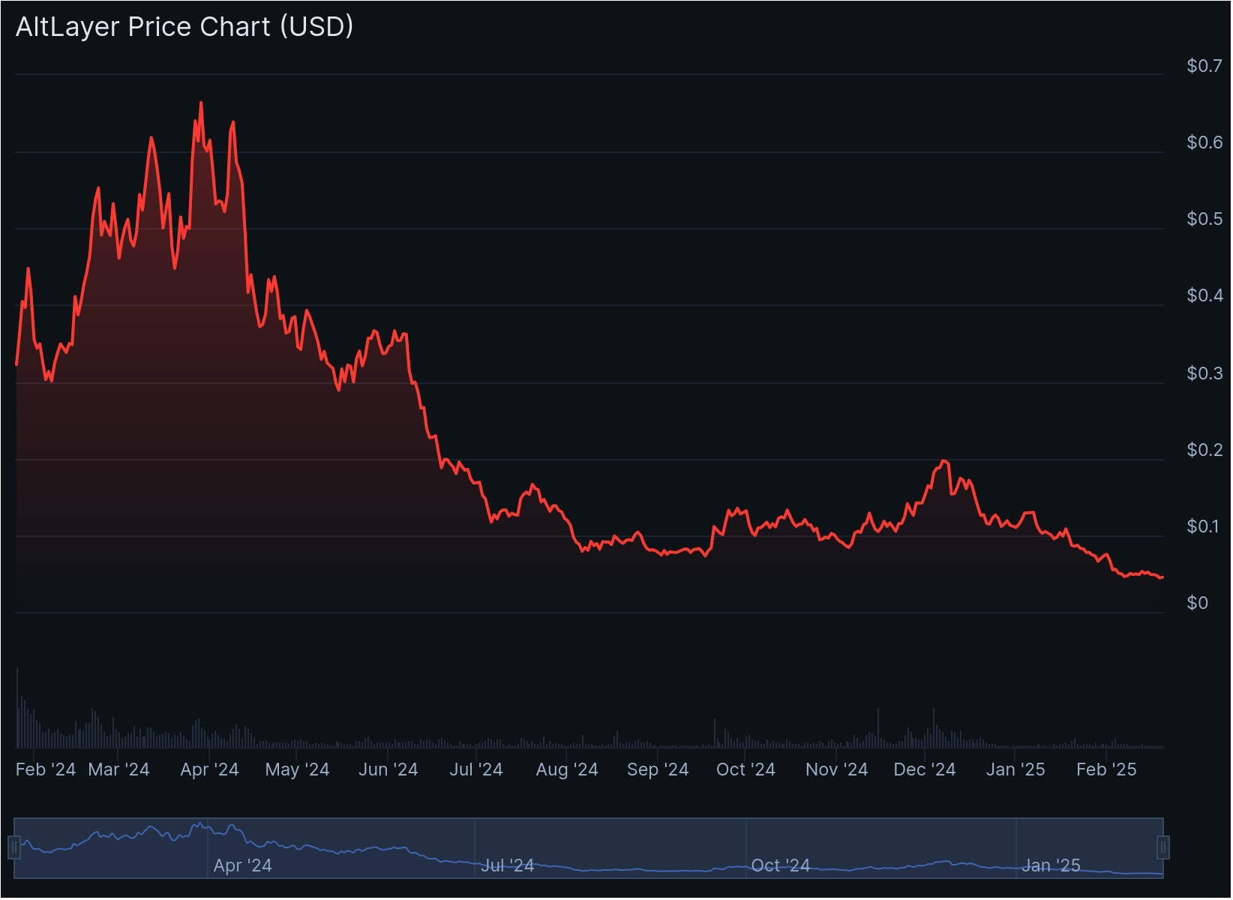Click the $0.7 y-axis label
The width and height of the screenshot is (1233, 900).
(1204, 66)
